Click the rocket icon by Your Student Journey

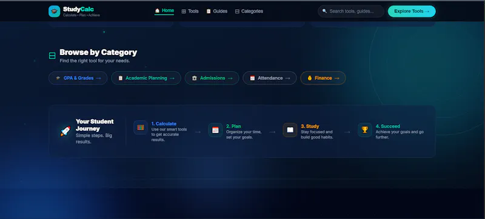tap(65, 131)
